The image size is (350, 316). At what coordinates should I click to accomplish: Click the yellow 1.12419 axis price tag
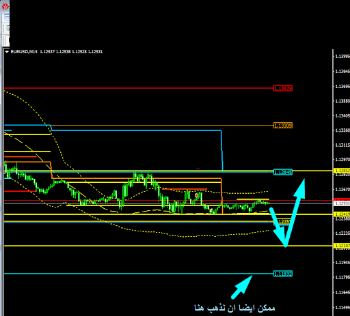tap(342, 214)
